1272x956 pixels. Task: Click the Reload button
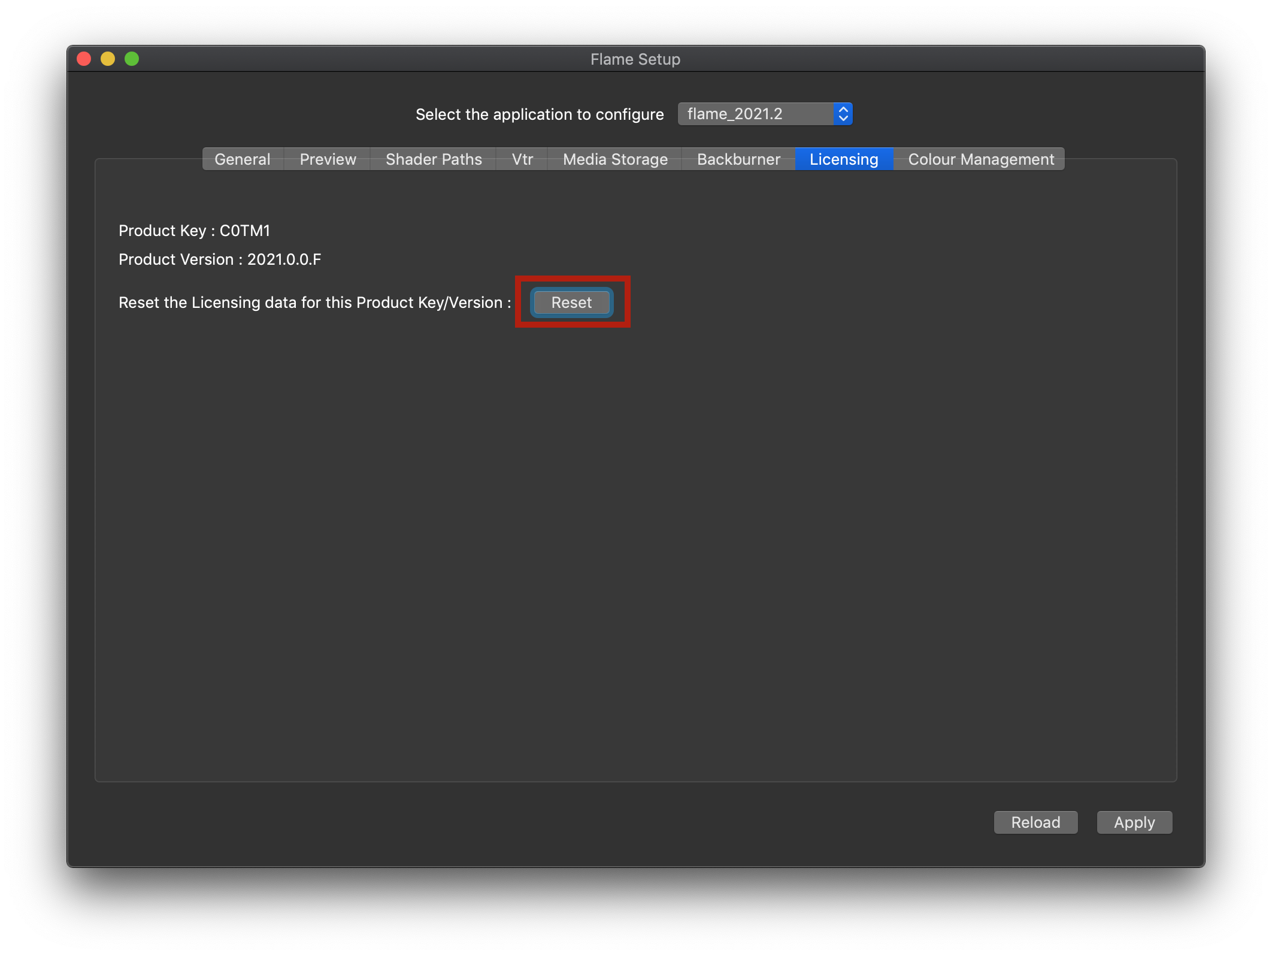(1035, 822)
